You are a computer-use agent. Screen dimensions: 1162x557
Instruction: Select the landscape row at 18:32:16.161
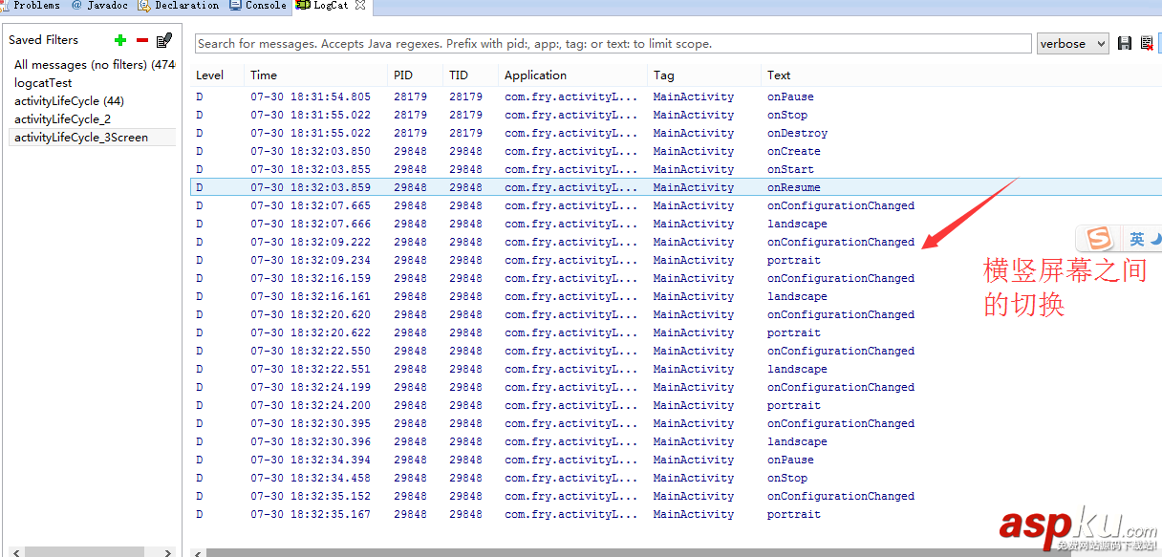click(677, 296)
